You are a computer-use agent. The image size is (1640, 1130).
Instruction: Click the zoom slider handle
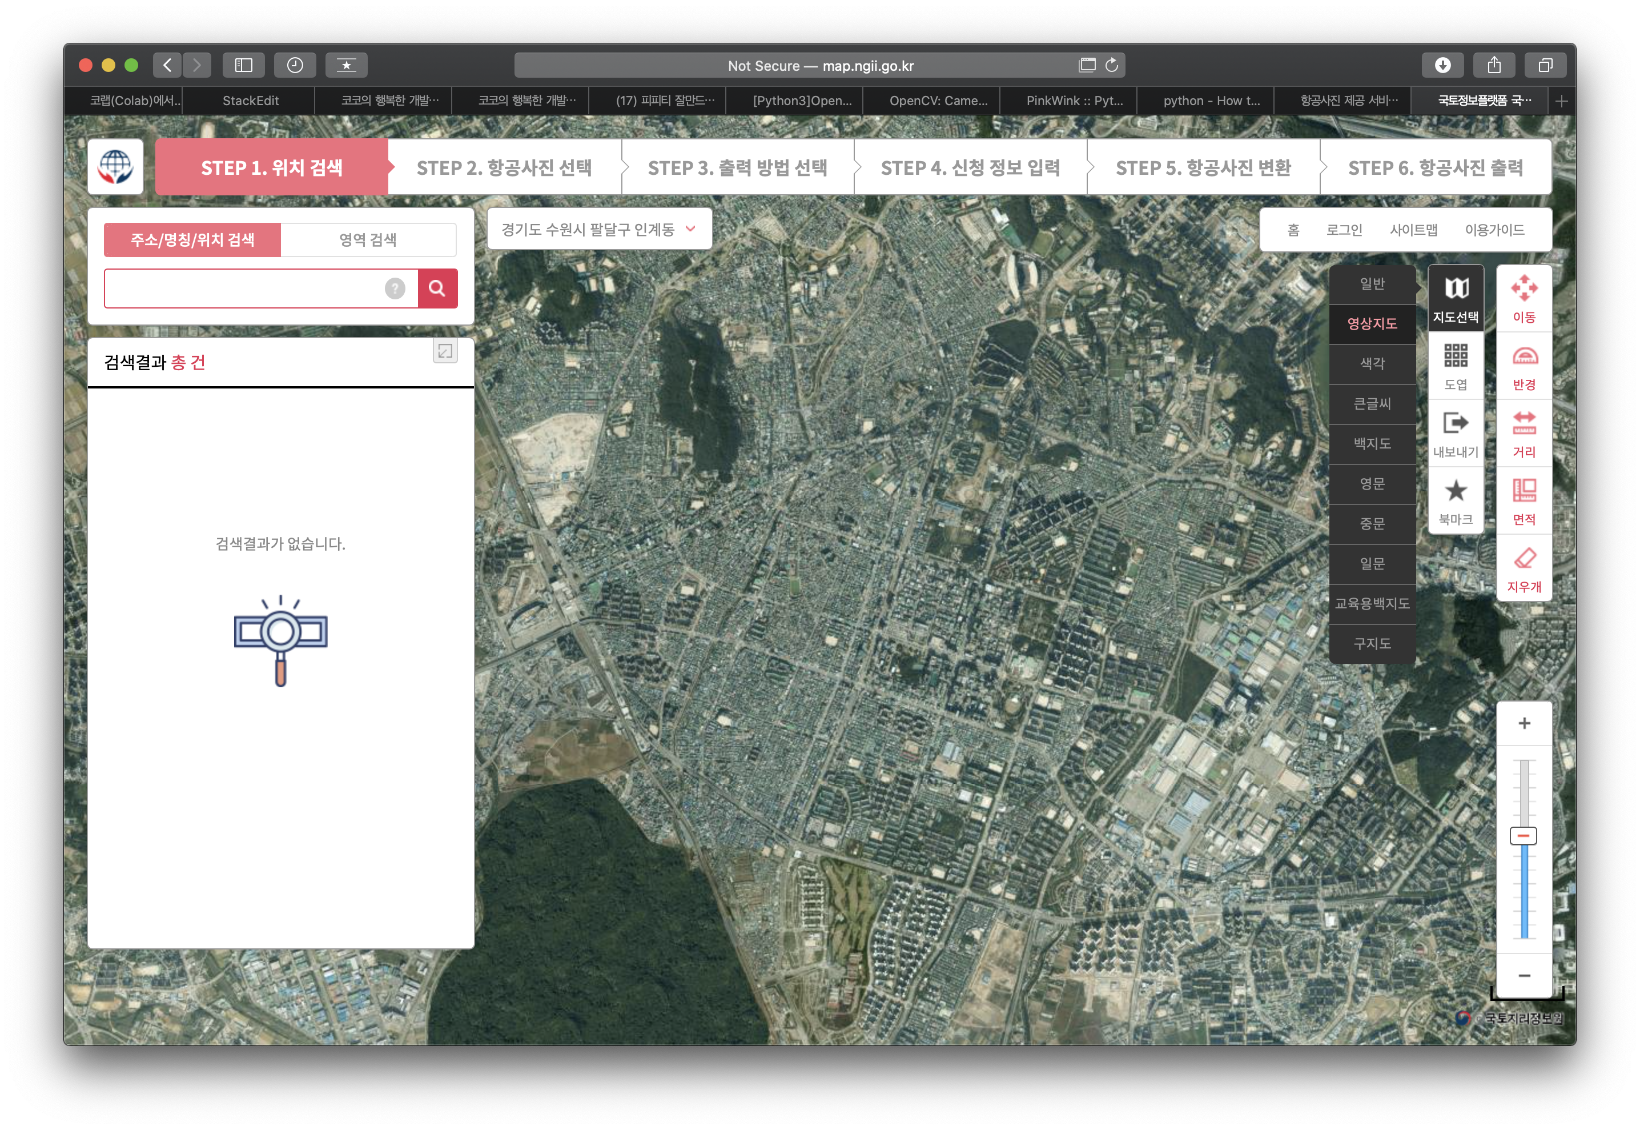(1524, 836)
